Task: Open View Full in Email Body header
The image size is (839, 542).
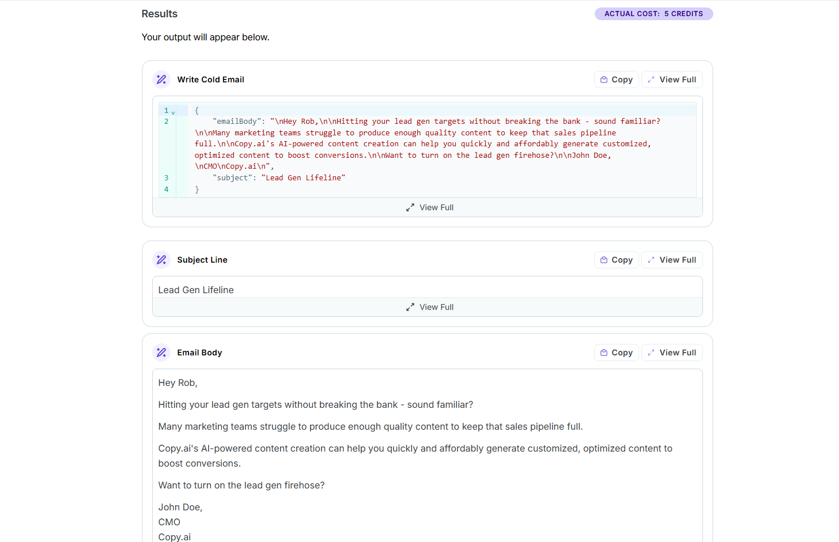Action: coord(672,353)
